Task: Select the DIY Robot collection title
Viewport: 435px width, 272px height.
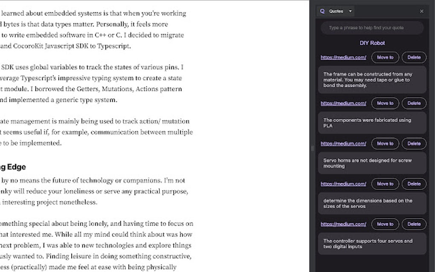Action: tap(372, 43)
